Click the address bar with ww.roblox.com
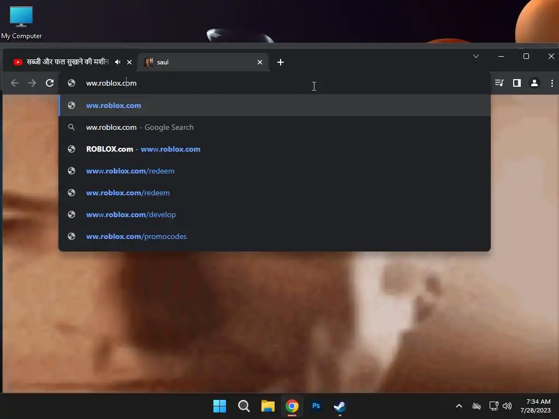 click(275, 83)
